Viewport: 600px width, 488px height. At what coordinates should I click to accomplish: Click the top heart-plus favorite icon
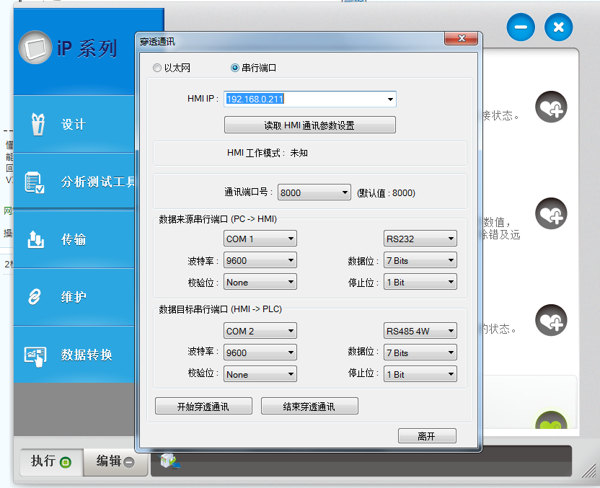coord(552,108)
